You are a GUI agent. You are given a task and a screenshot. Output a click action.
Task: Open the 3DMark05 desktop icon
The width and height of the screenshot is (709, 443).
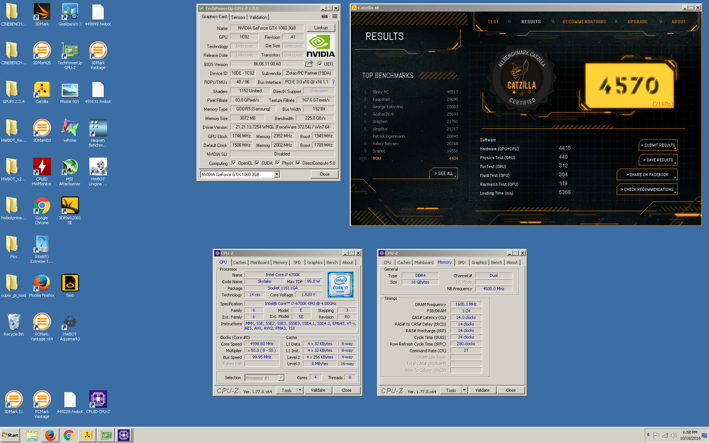tap(42, 54)
